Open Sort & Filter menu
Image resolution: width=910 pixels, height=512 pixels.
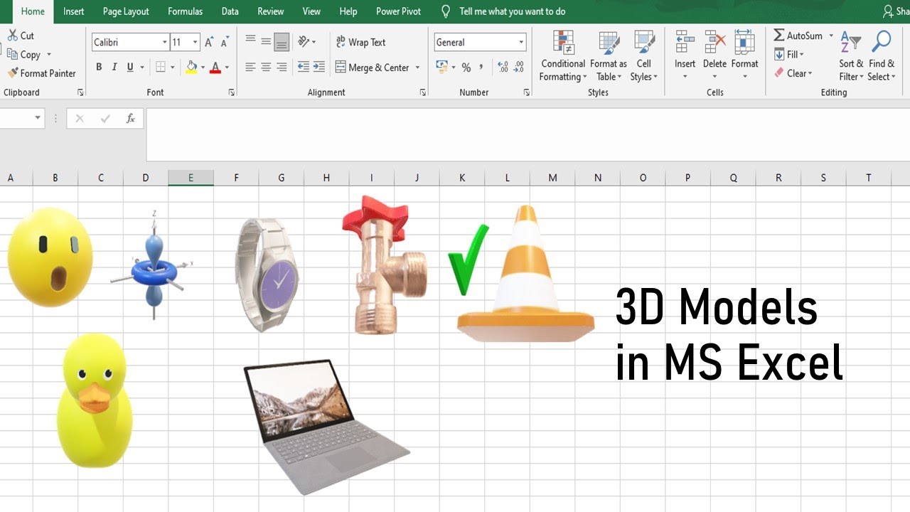(x=850, y=56)
